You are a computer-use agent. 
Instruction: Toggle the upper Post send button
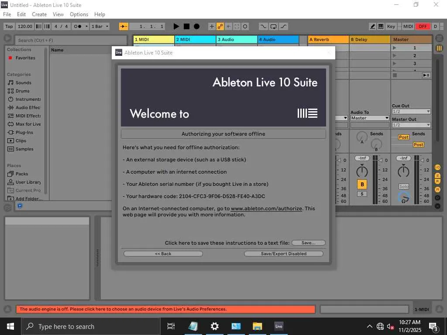point(403,137)
